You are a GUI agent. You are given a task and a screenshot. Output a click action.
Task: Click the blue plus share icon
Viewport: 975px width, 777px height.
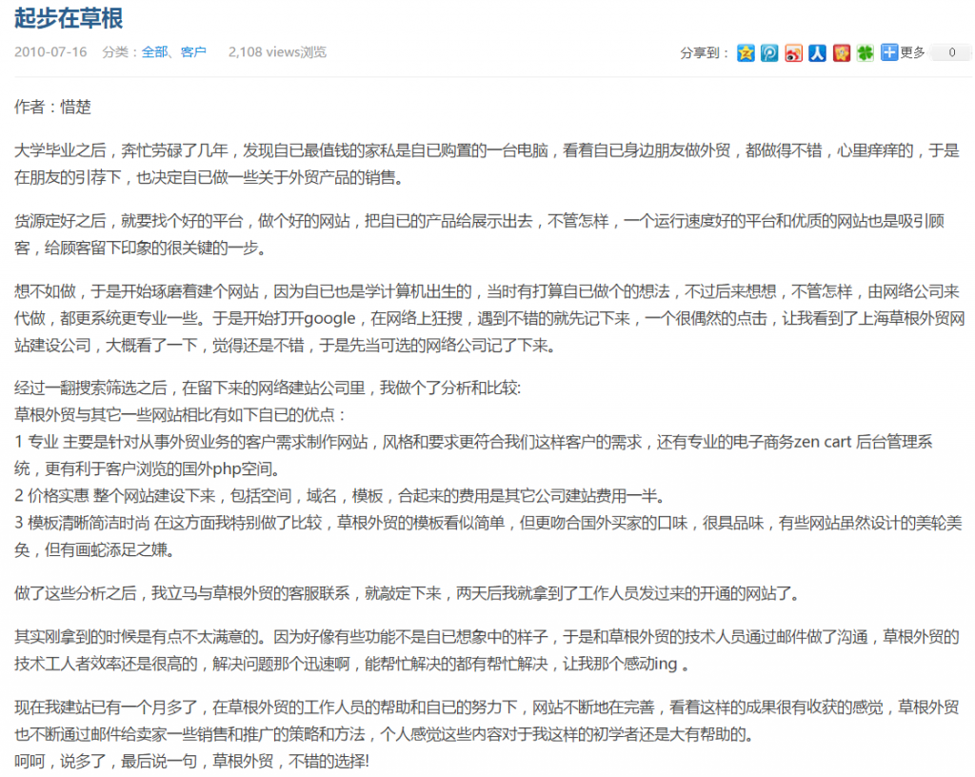889,52
